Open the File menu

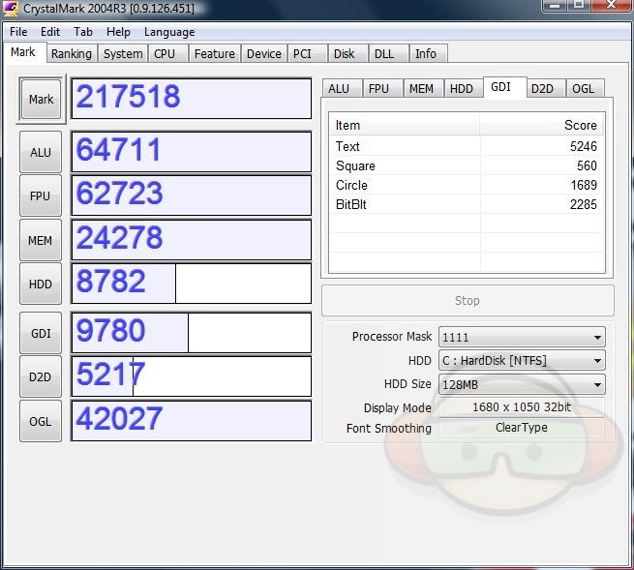pyautogui.click(x=18, y=32)
